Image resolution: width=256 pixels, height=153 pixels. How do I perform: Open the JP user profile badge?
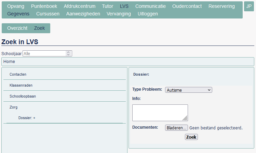click(x=249, y=7)
